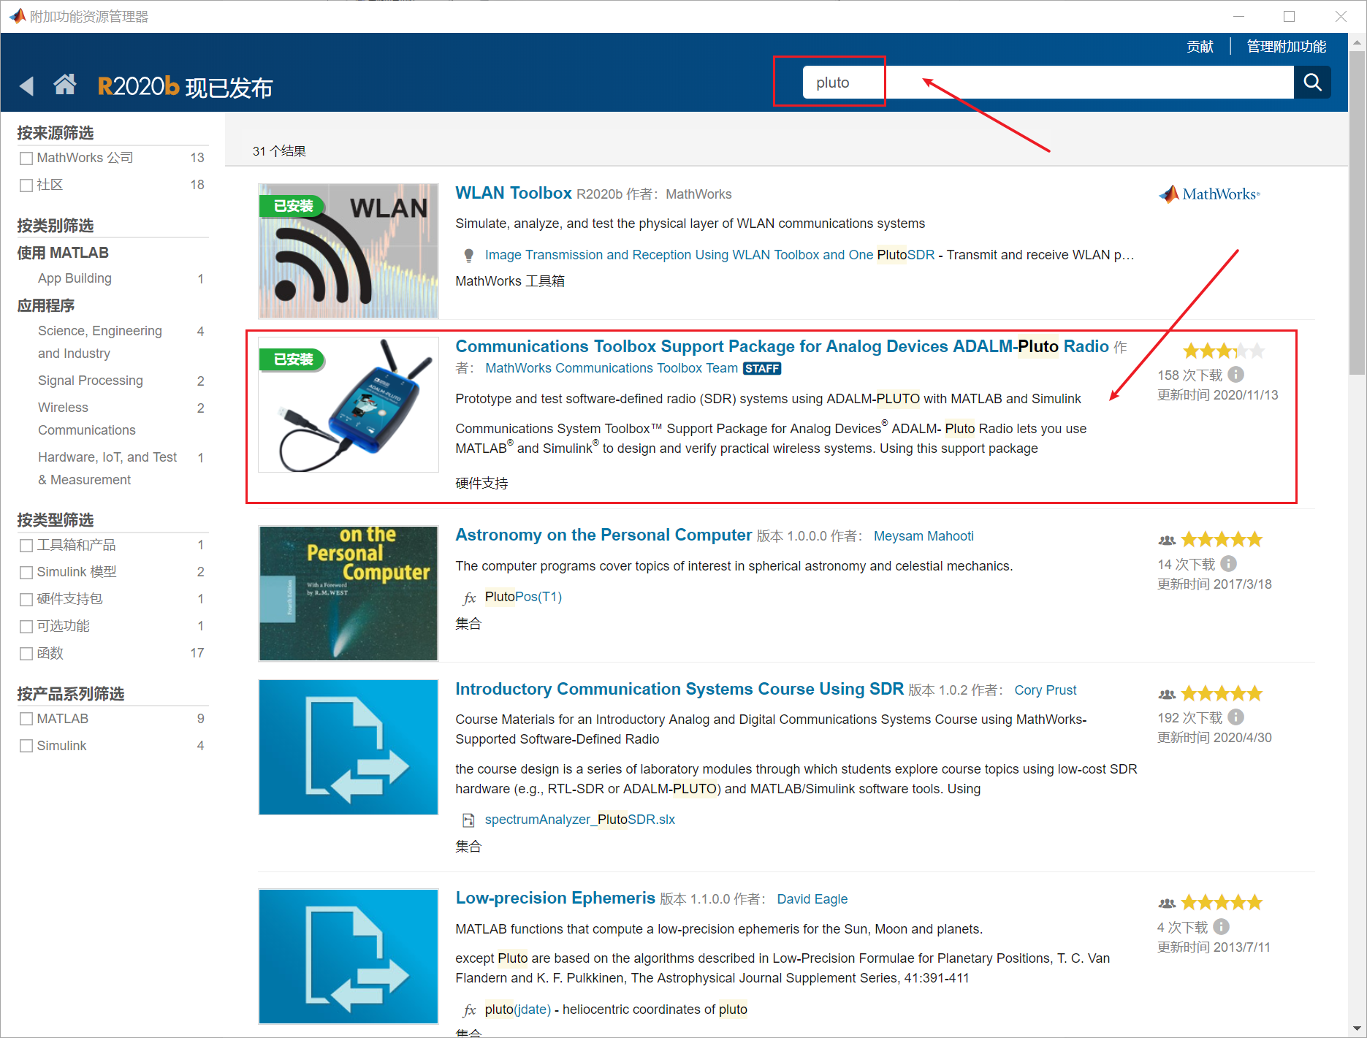This screenshot has height=1038, width=1367.
Task: Enable the 工具箱和产品 type filter
Action: [x=26, y=546]
